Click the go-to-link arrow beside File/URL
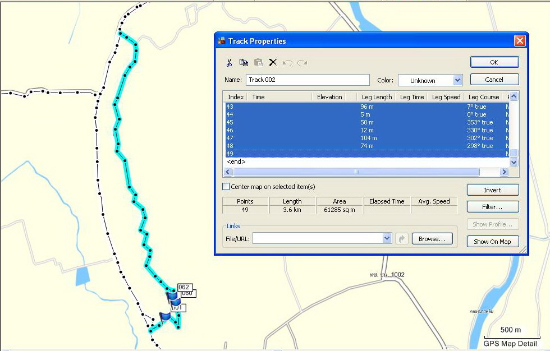Screen dimensions: 550x351 401,239
